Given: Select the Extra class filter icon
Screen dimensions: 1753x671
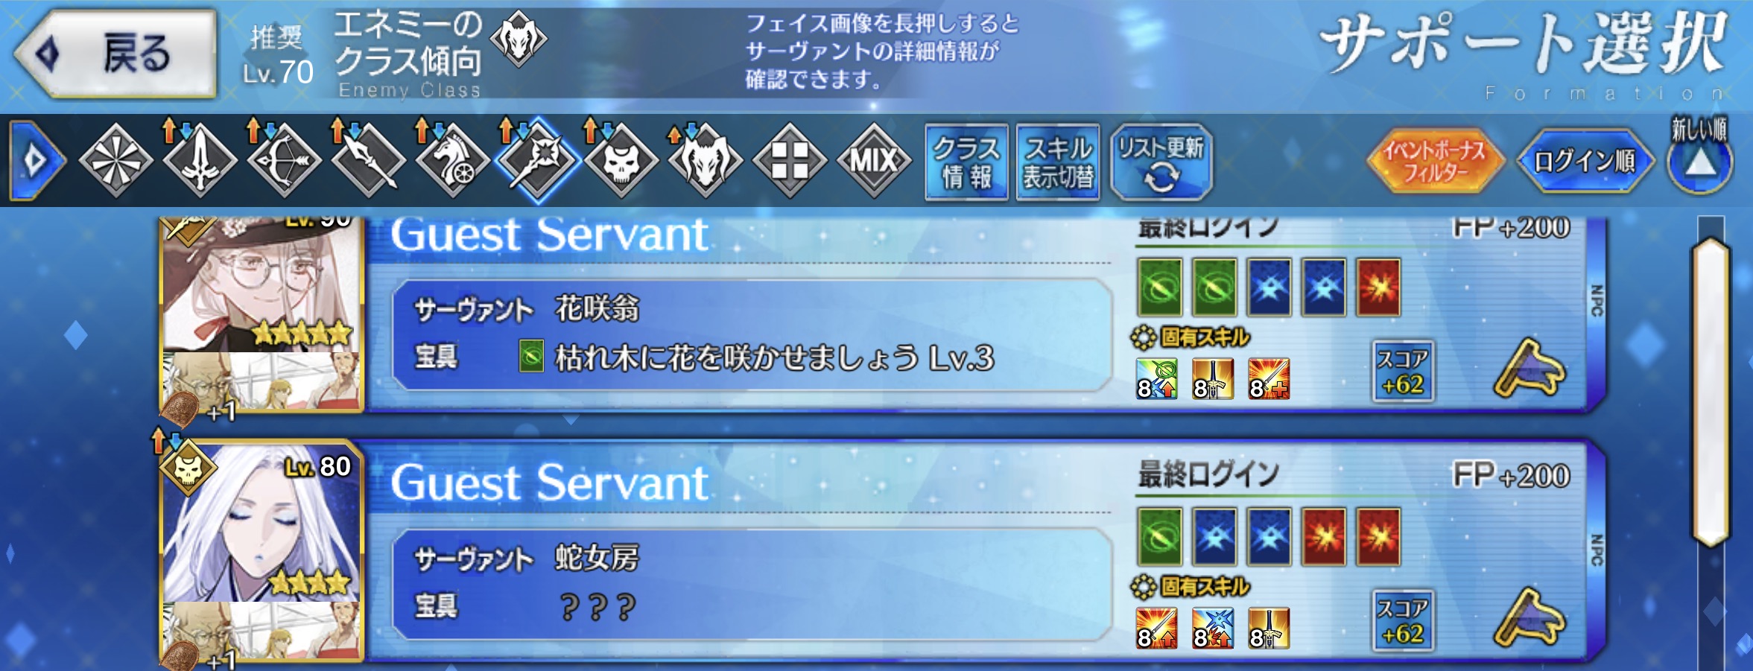Looking at the screenshot, I should pyautogui.click(x=790, y=160).
